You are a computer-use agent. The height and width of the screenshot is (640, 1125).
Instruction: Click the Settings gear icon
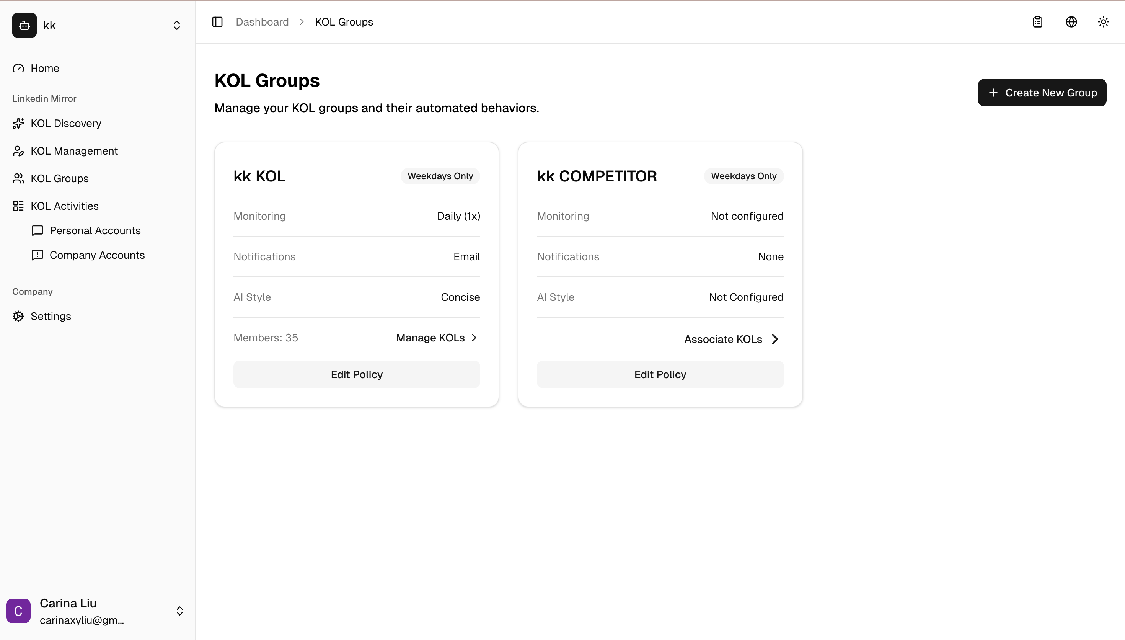tap(18, 317)
